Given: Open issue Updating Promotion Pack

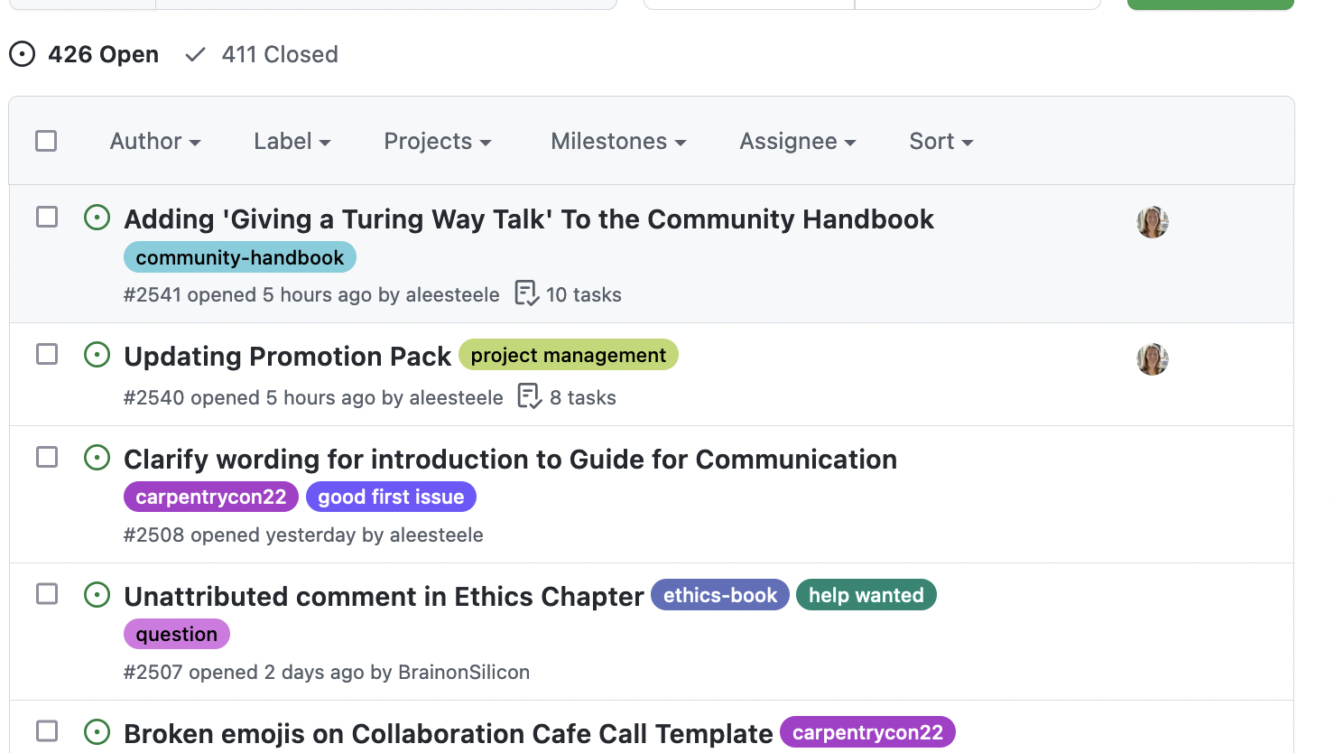Looking at the screenshot, I should click(x=287, y=357).
